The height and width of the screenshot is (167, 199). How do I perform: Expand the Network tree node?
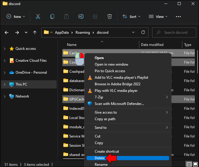[5, 96]
